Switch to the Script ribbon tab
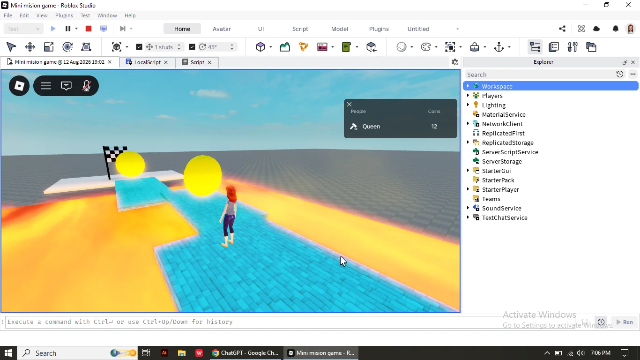 [x=300, y=29]
